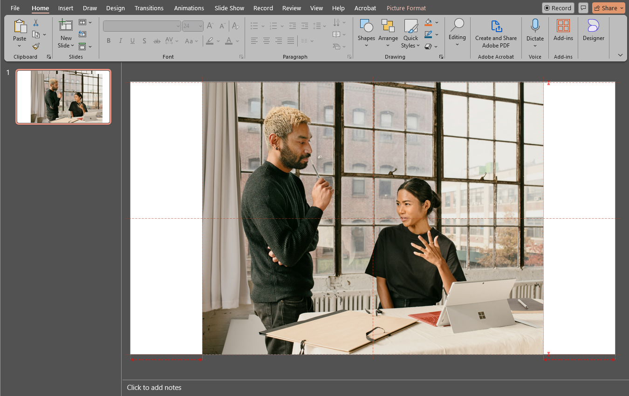The width and height of the screenshot is (629, 396).
Task: Add a New Slide
Action: (66, 34)
